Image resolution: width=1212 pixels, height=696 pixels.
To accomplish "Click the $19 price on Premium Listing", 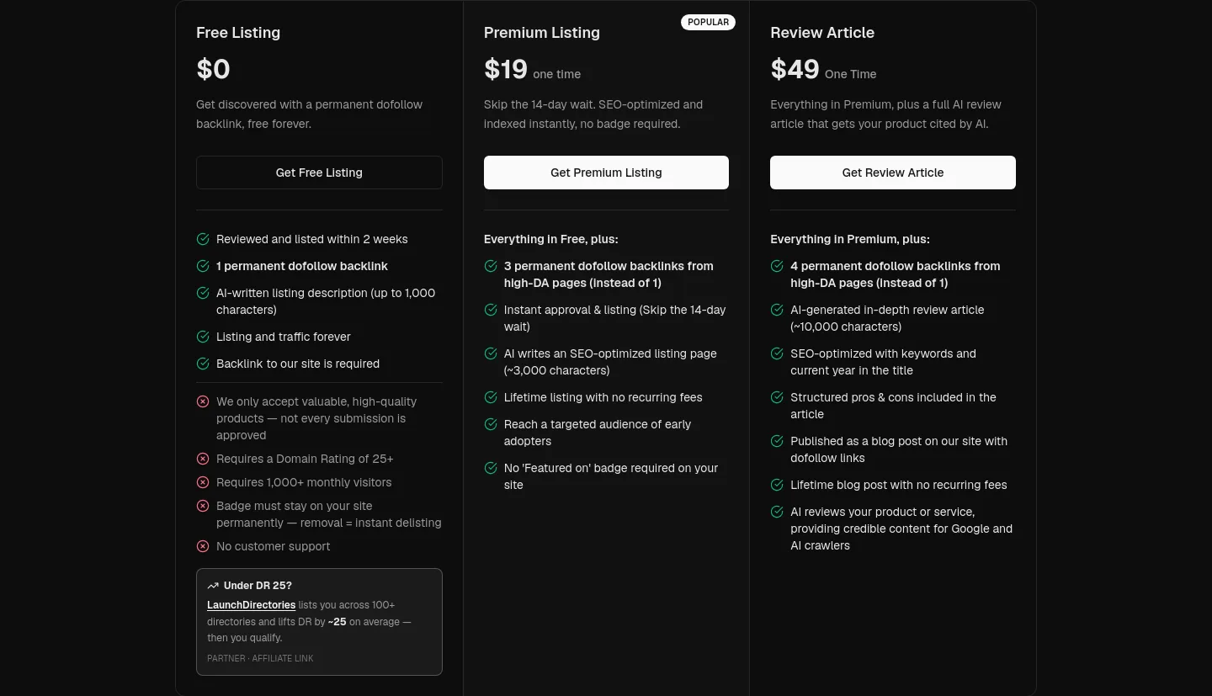I will click(506, 69).
